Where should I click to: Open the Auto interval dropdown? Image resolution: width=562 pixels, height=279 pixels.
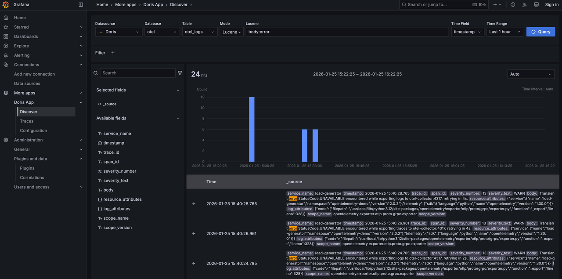(x=531, y=74)
